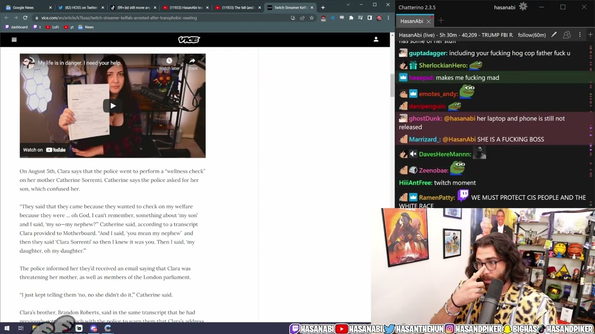Screen dimensions: 595x334
Task: Click follow(60m) chat mode label
Action: click(x=532, y=35)
